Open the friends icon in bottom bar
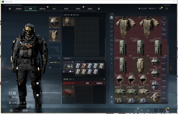The width and height of the screenshot is (178, 114). click(x=148, y=110)
